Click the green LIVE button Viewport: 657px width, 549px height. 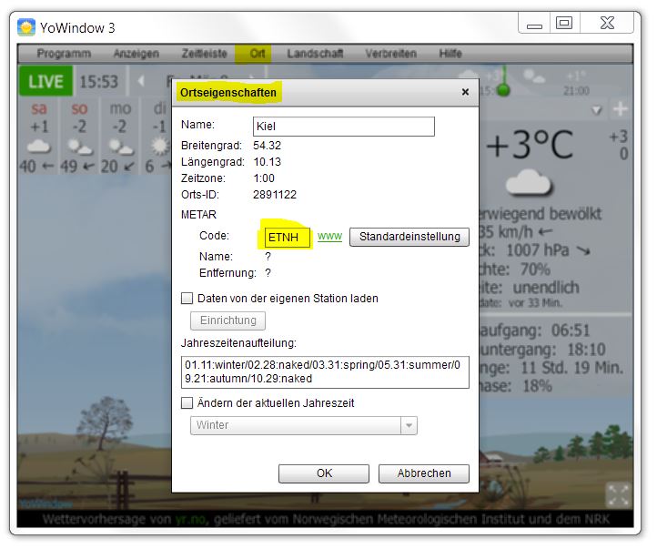tap(45, 81)
